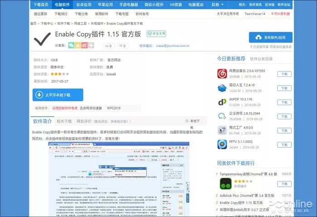Switch to the 相关下载 tab

(x=64, y=121)
